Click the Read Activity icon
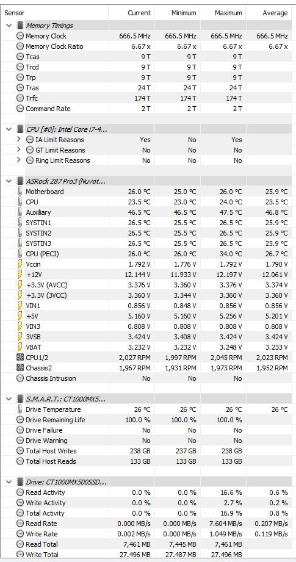 pyautogui.click(x=20, y=492)
